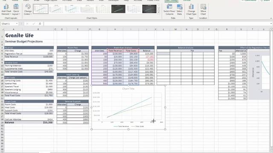Click the chart's left-middle handle
This screenshot has height=153, width=273.
[92, 107]
